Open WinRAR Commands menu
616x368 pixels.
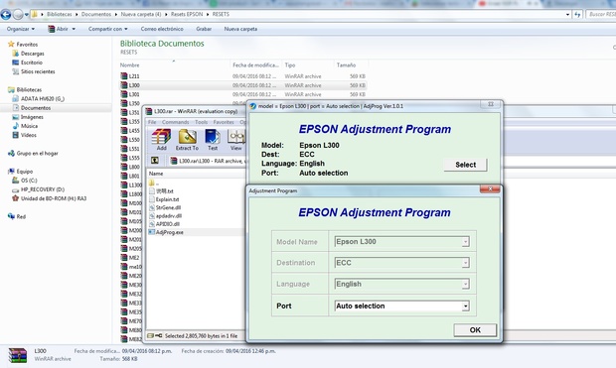(175, 122)
